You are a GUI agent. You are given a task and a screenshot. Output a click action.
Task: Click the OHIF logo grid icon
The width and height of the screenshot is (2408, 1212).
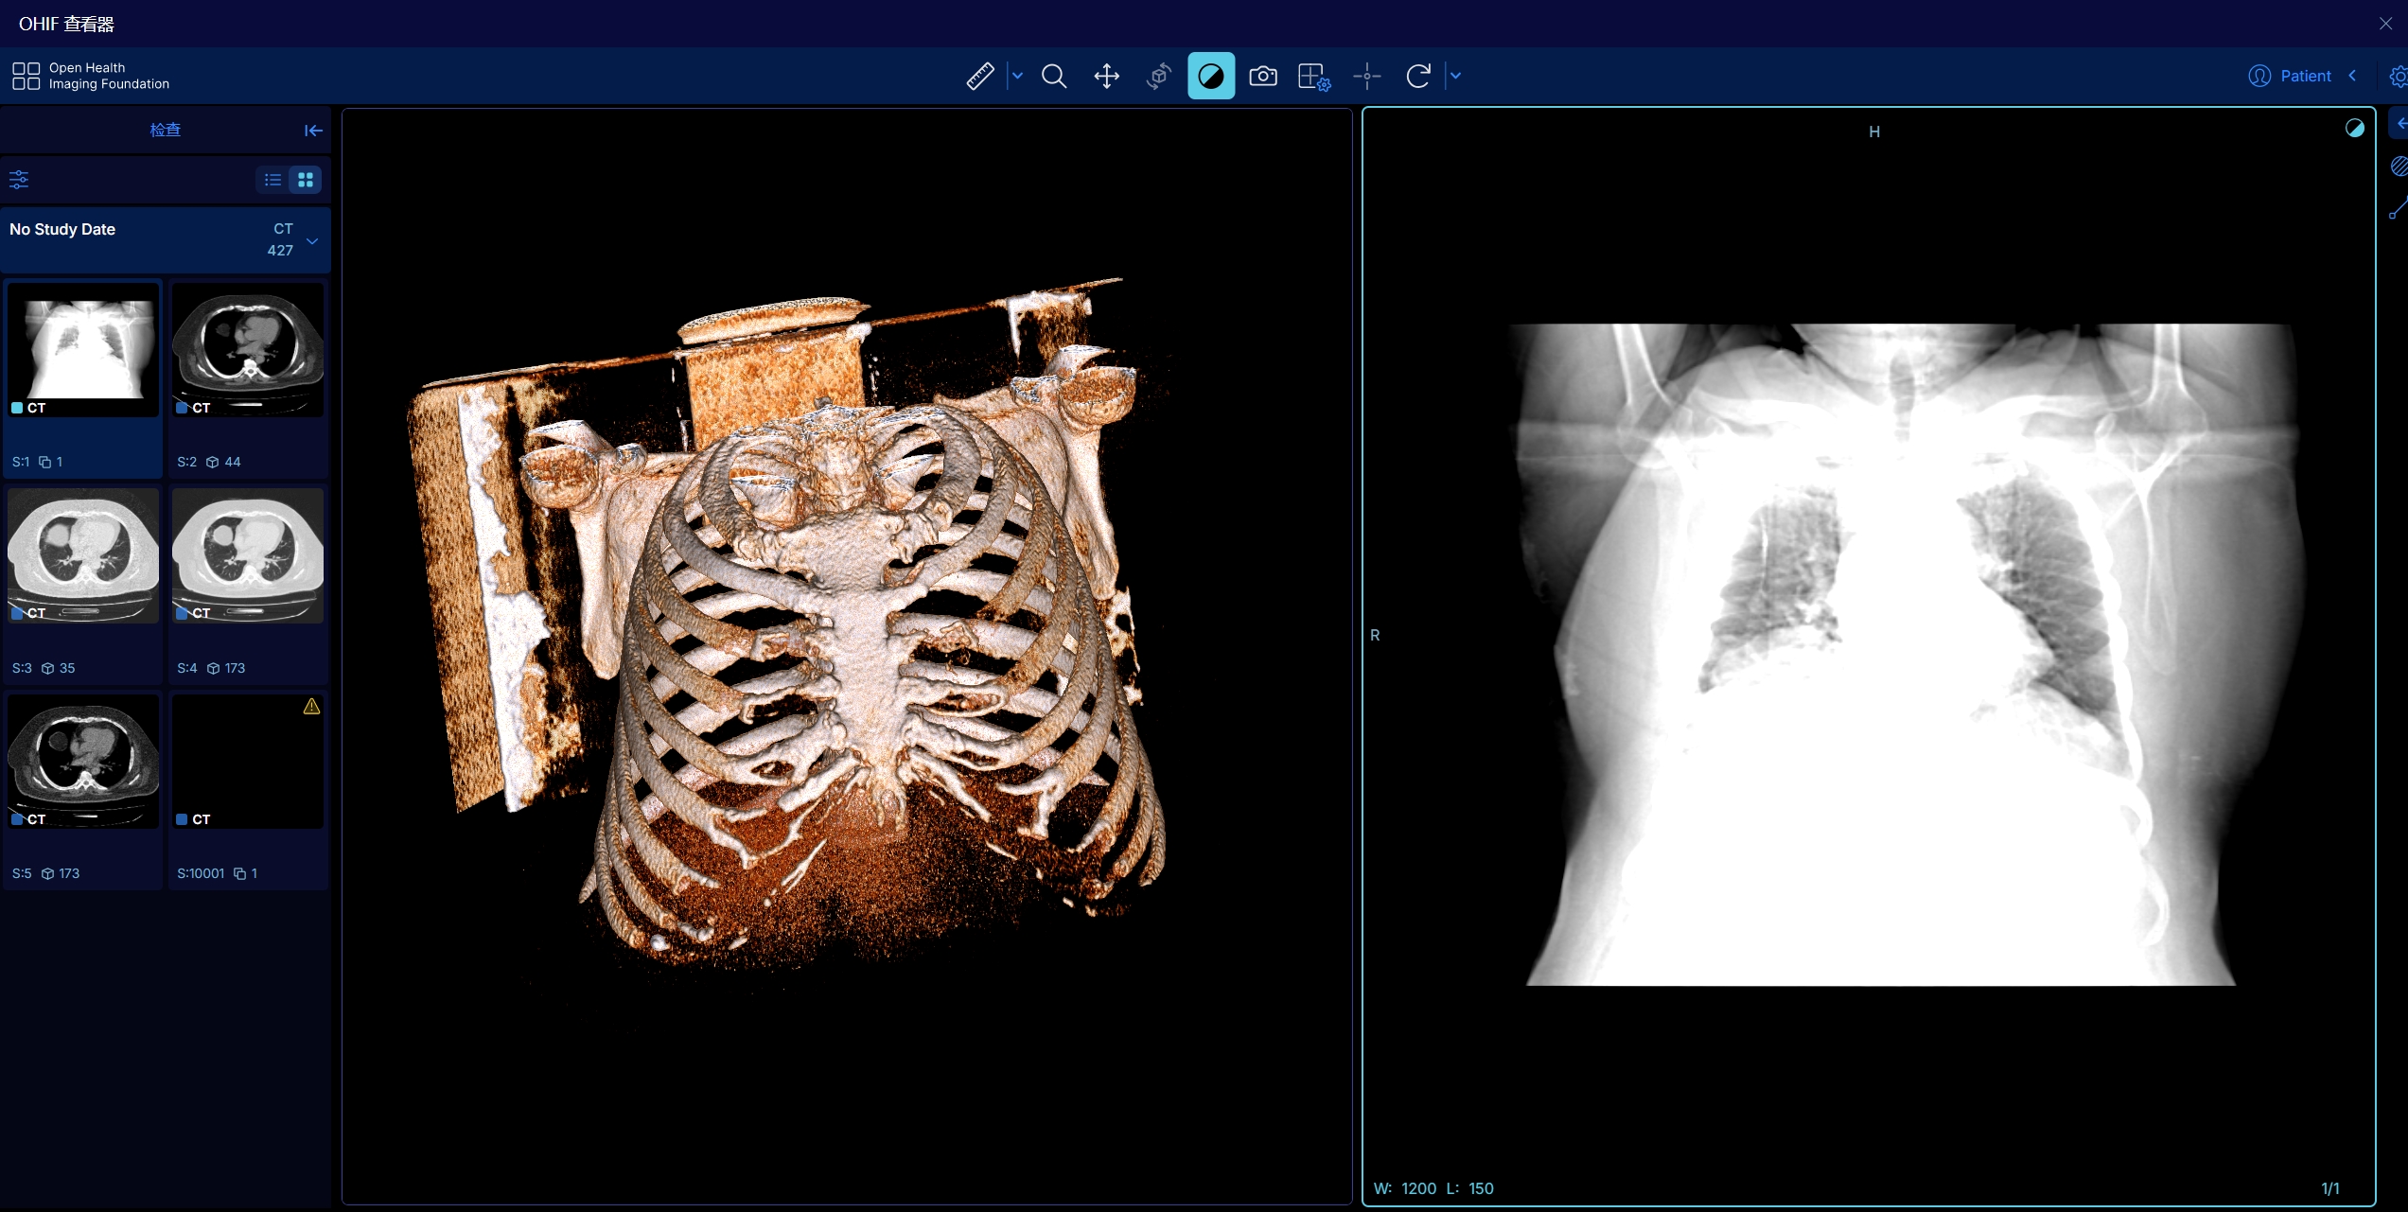26,76
